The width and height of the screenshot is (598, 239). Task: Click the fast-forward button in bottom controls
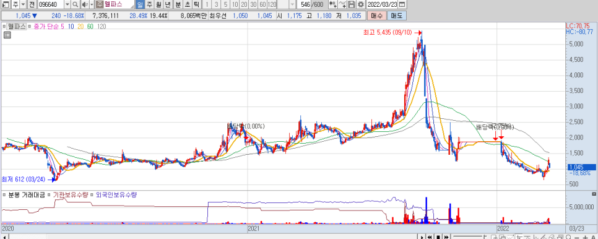(x=446, y=237)
